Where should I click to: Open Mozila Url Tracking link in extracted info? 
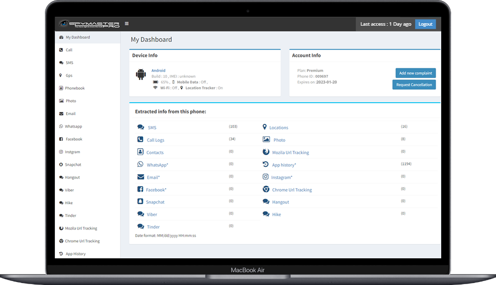(x=291, y=152)
